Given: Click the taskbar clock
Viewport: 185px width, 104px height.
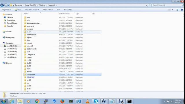Looking at the screenshot, I should [x=178, y=101].
